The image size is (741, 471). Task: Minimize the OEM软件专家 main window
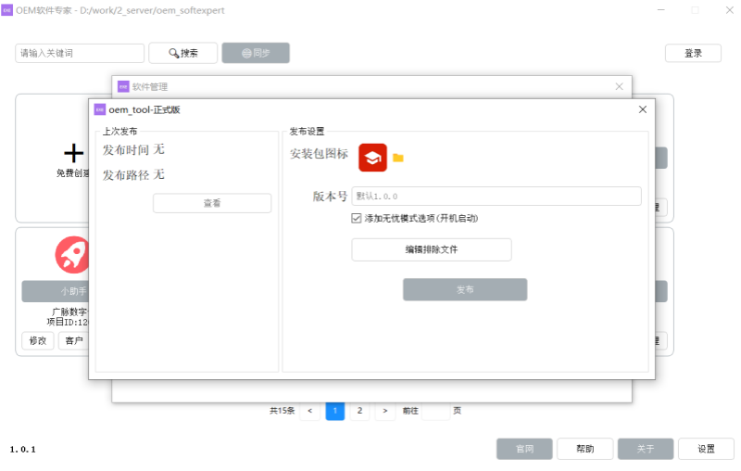(x=661, y=10)
